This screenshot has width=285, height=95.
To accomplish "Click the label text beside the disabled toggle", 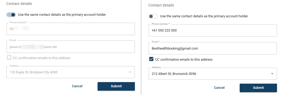I will (204, 16).
